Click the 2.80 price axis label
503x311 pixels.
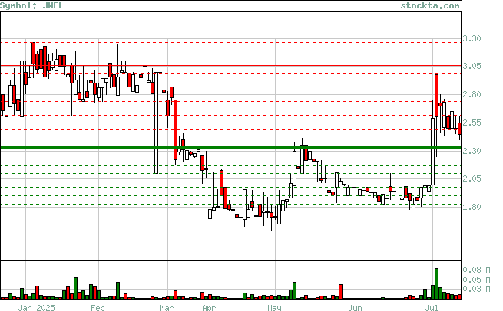click(x=472, y=94)
